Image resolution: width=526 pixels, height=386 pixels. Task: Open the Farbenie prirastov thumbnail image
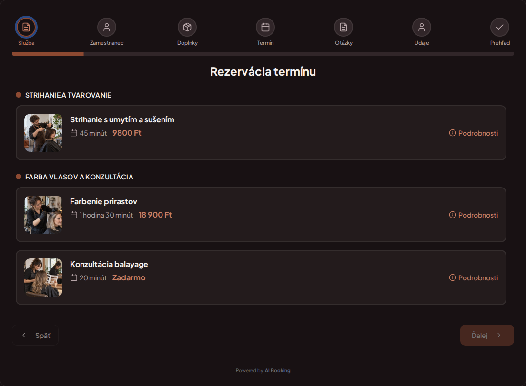pyautogui.click(x=43, y=215)
